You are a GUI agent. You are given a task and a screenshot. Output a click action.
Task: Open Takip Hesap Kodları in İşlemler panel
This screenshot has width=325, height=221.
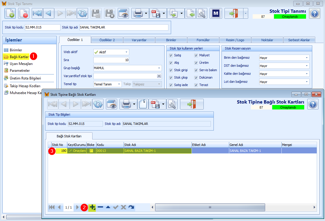coord(22,86)
